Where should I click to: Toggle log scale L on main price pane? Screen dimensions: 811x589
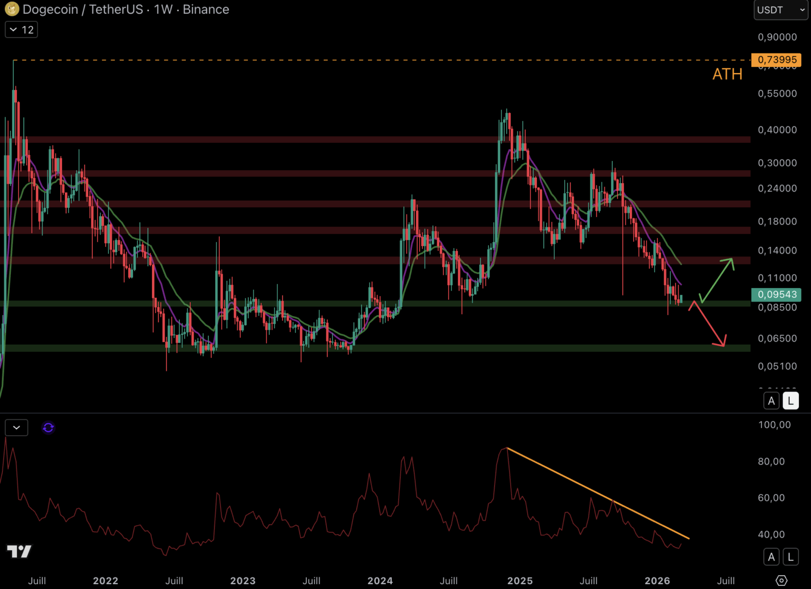(x=790, y=401)
